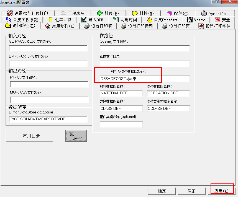Edit the OCLASS.DBF field
Screen dimensions: 238x197
tap(168, 108)
